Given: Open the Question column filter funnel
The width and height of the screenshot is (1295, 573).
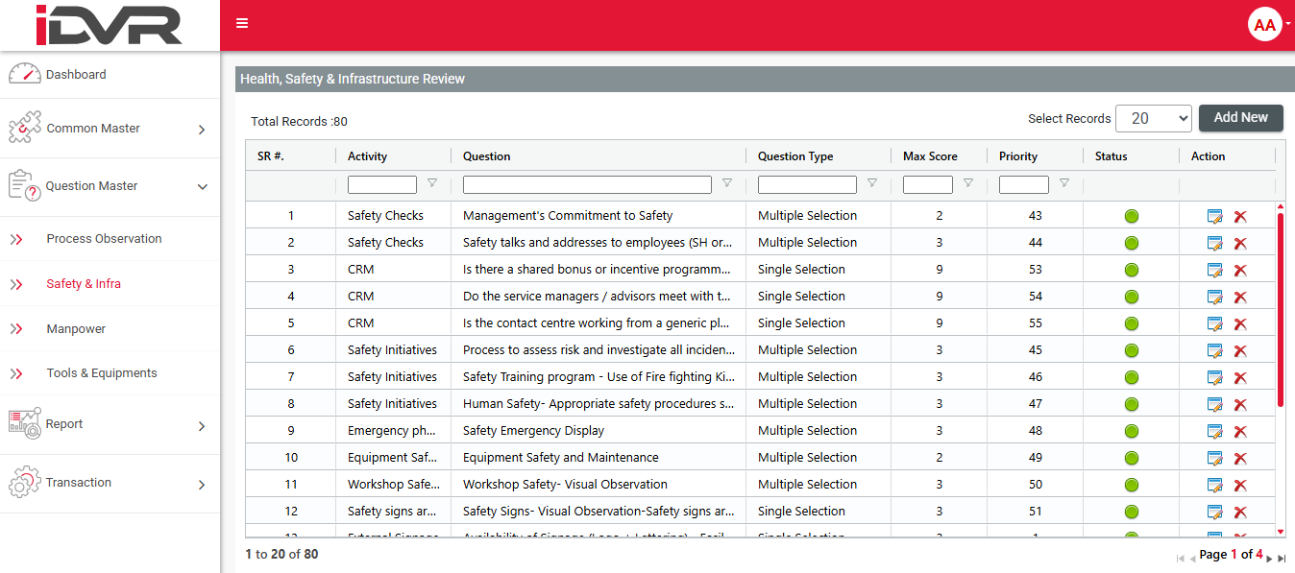Looking at the screenshot, I should (726, 183).
